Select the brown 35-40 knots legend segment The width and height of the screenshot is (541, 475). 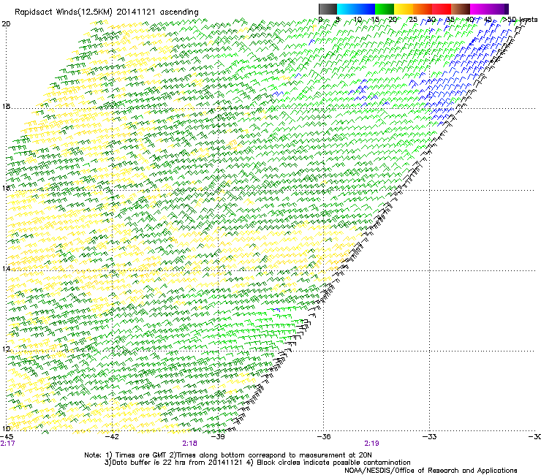coord(461,9)
